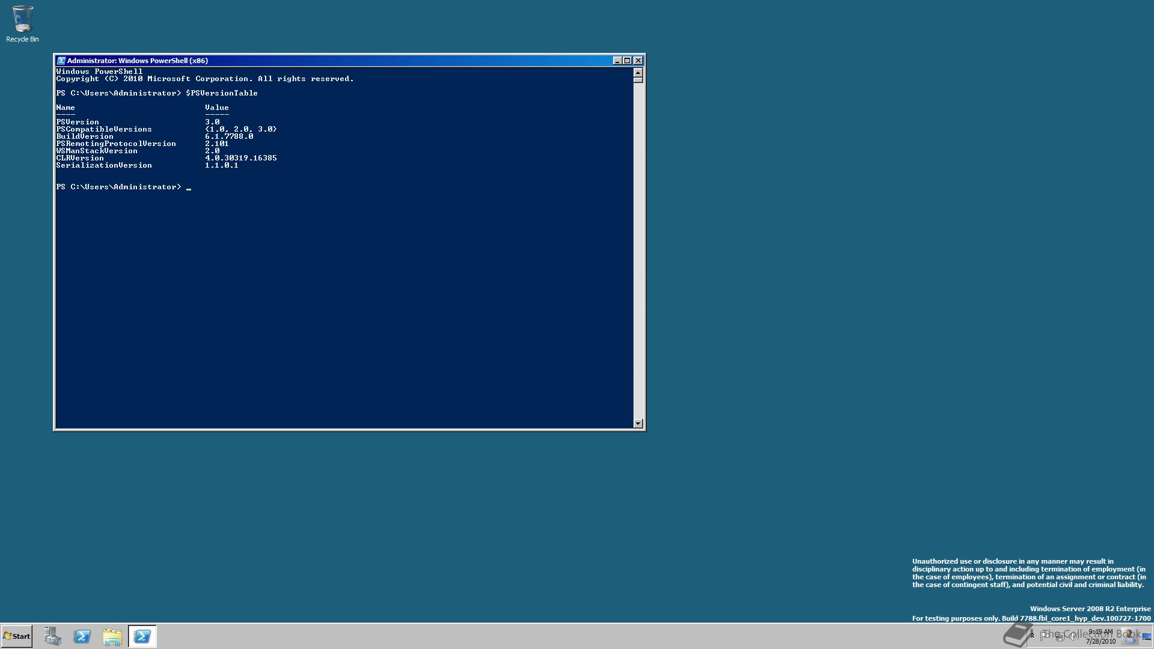
Task: Open the Recycle Bin desktop icon
Action: (x=22, y=24)
